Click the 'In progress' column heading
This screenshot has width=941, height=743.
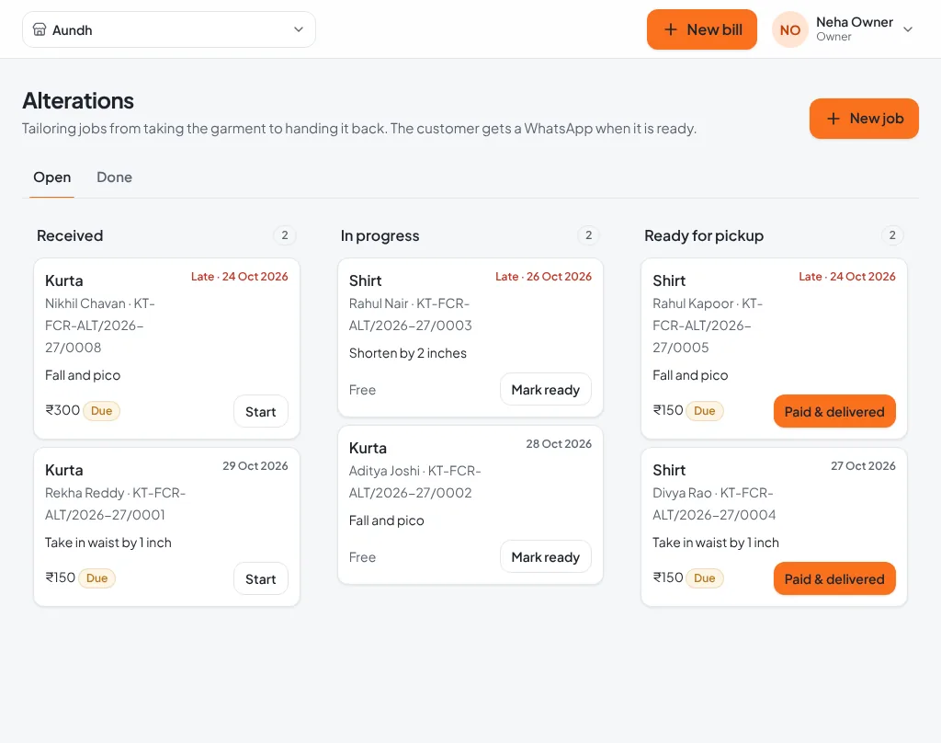(x=380, y=235)
